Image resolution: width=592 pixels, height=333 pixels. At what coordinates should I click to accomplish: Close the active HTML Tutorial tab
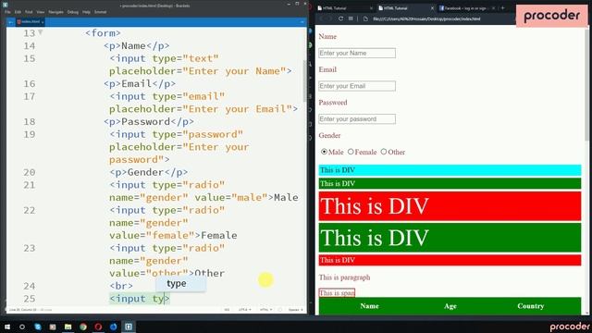click(x=432, y=8)
